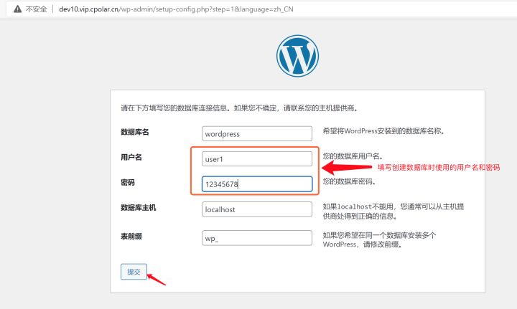Screen dimensions: 517x309
Task: Click the text '希望将WordPress安装到的数据库名称。'
Action: click(x=383, y=131)
